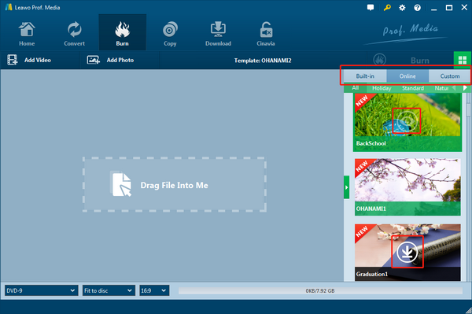The width and height of the screenshot is (472, 314).
Task: Click the Template: OHANAMI2 label
Action: tap(263, 61)
